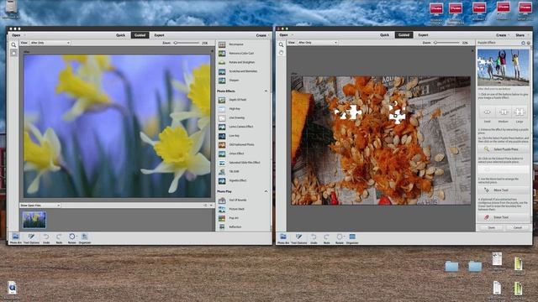Open Show Open Files dropdown

(x=40, y=205)
